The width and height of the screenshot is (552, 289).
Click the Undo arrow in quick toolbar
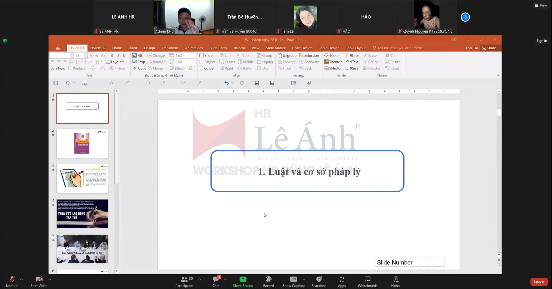coord(226,83)
